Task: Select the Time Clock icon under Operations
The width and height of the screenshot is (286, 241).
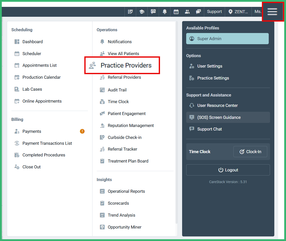Action: pos(102,102)
